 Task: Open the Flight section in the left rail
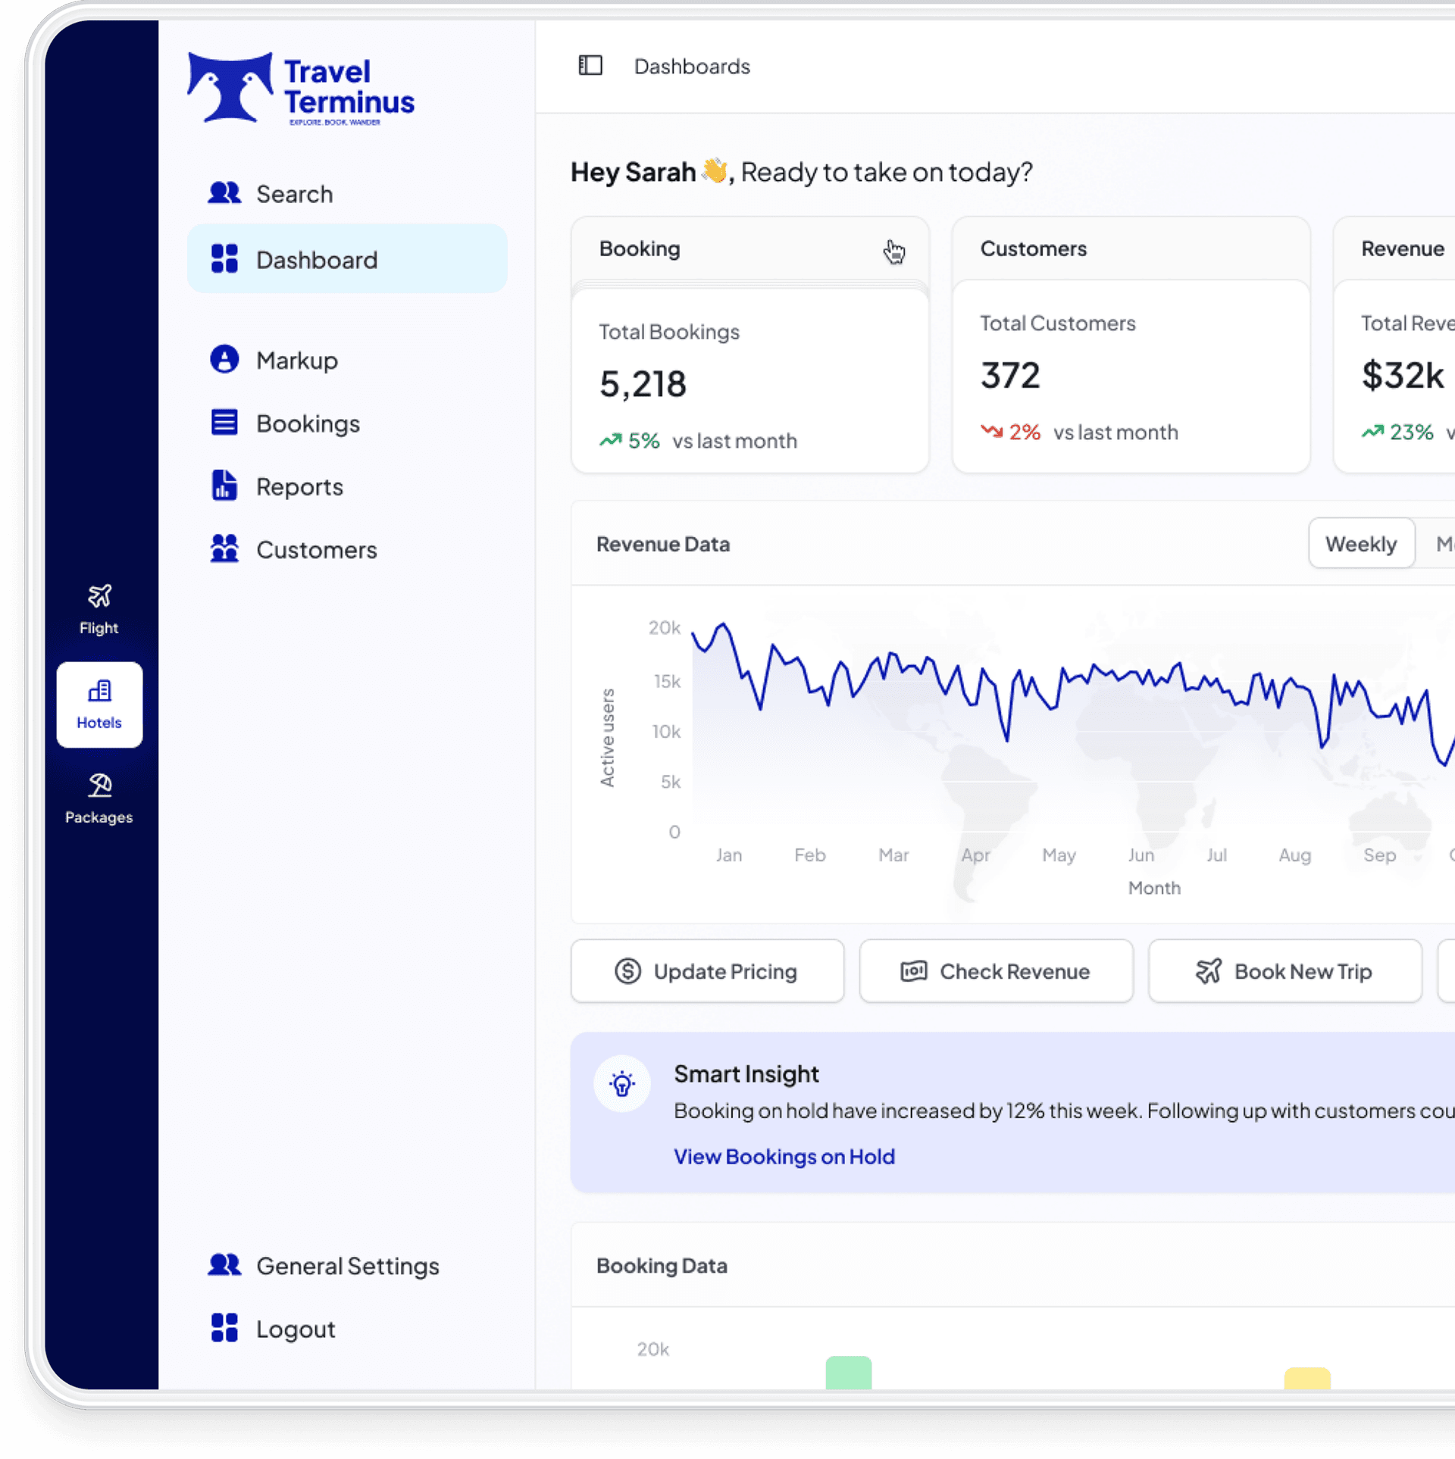pyautogui.click(x=99, y=610)
